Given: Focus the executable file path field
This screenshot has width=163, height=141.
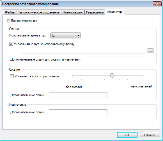Looking at the screenshot, I should click(84, 51).
